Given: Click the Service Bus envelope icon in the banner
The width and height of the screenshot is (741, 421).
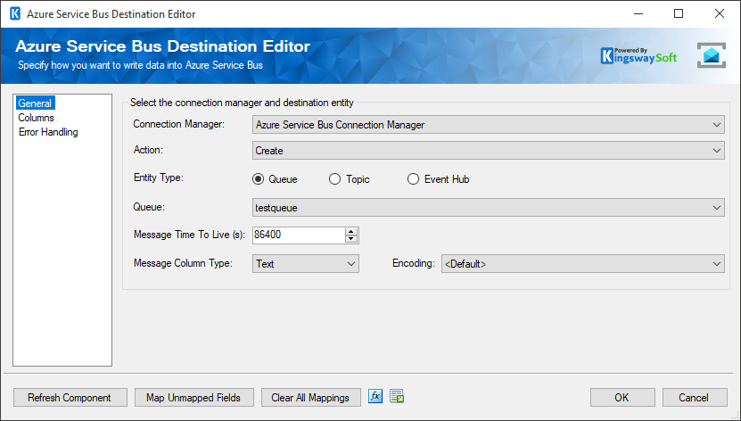Looking at the screenshot, I should coord(712,55).
